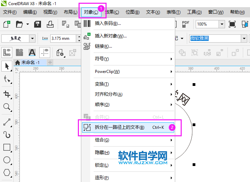Screen dimensions: 250x182
Task: Open the 视图(V) menu
Action: [50, 12]
